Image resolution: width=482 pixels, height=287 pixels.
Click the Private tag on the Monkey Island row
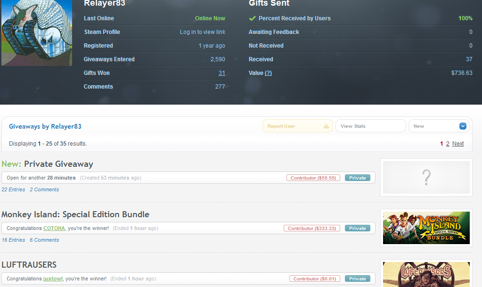pyautogui.click(x=358, y=228)
